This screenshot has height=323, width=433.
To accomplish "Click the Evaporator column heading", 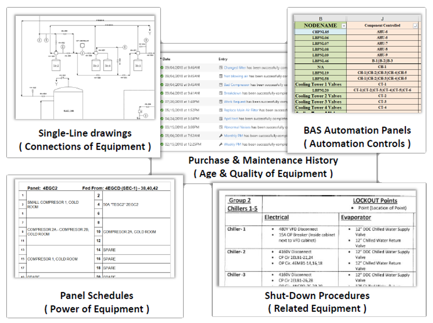I will pos(356,217).
